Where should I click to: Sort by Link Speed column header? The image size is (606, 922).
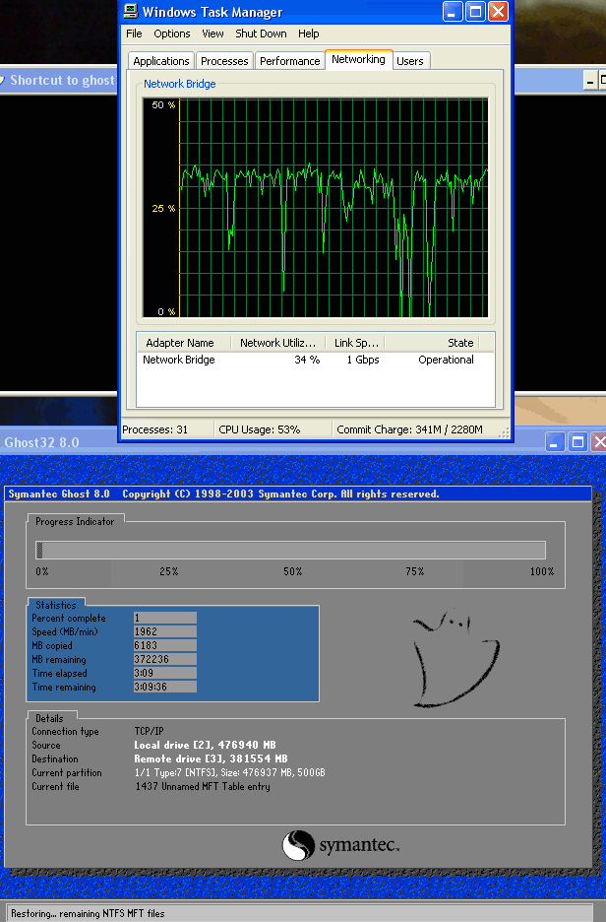coord(355,342)
